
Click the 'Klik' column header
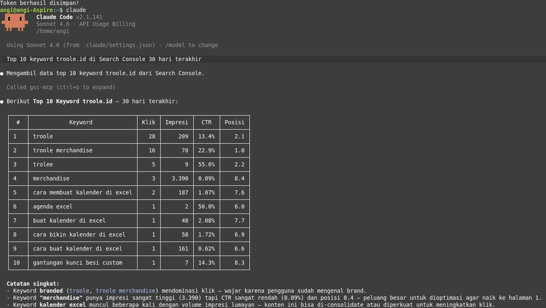click(149, 122)
